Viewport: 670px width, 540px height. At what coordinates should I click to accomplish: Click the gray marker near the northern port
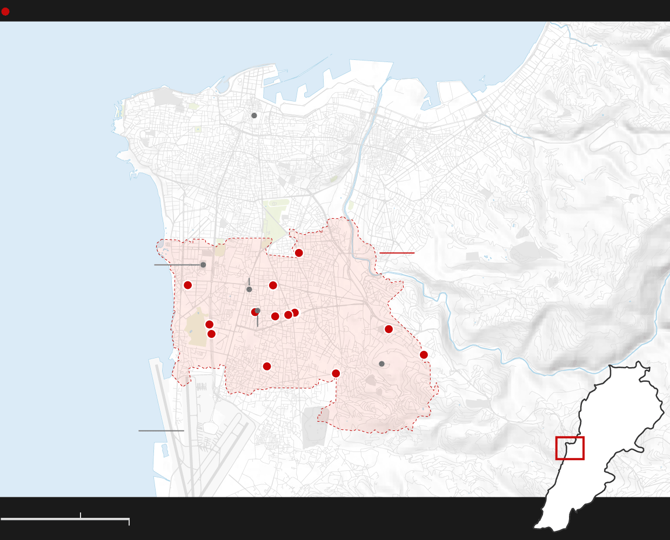pyautogui.click(x=254, y=116)
